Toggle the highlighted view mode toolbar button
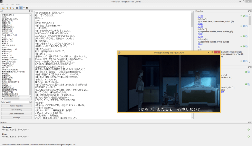The image size is (252, 146). tap(20, 7)
